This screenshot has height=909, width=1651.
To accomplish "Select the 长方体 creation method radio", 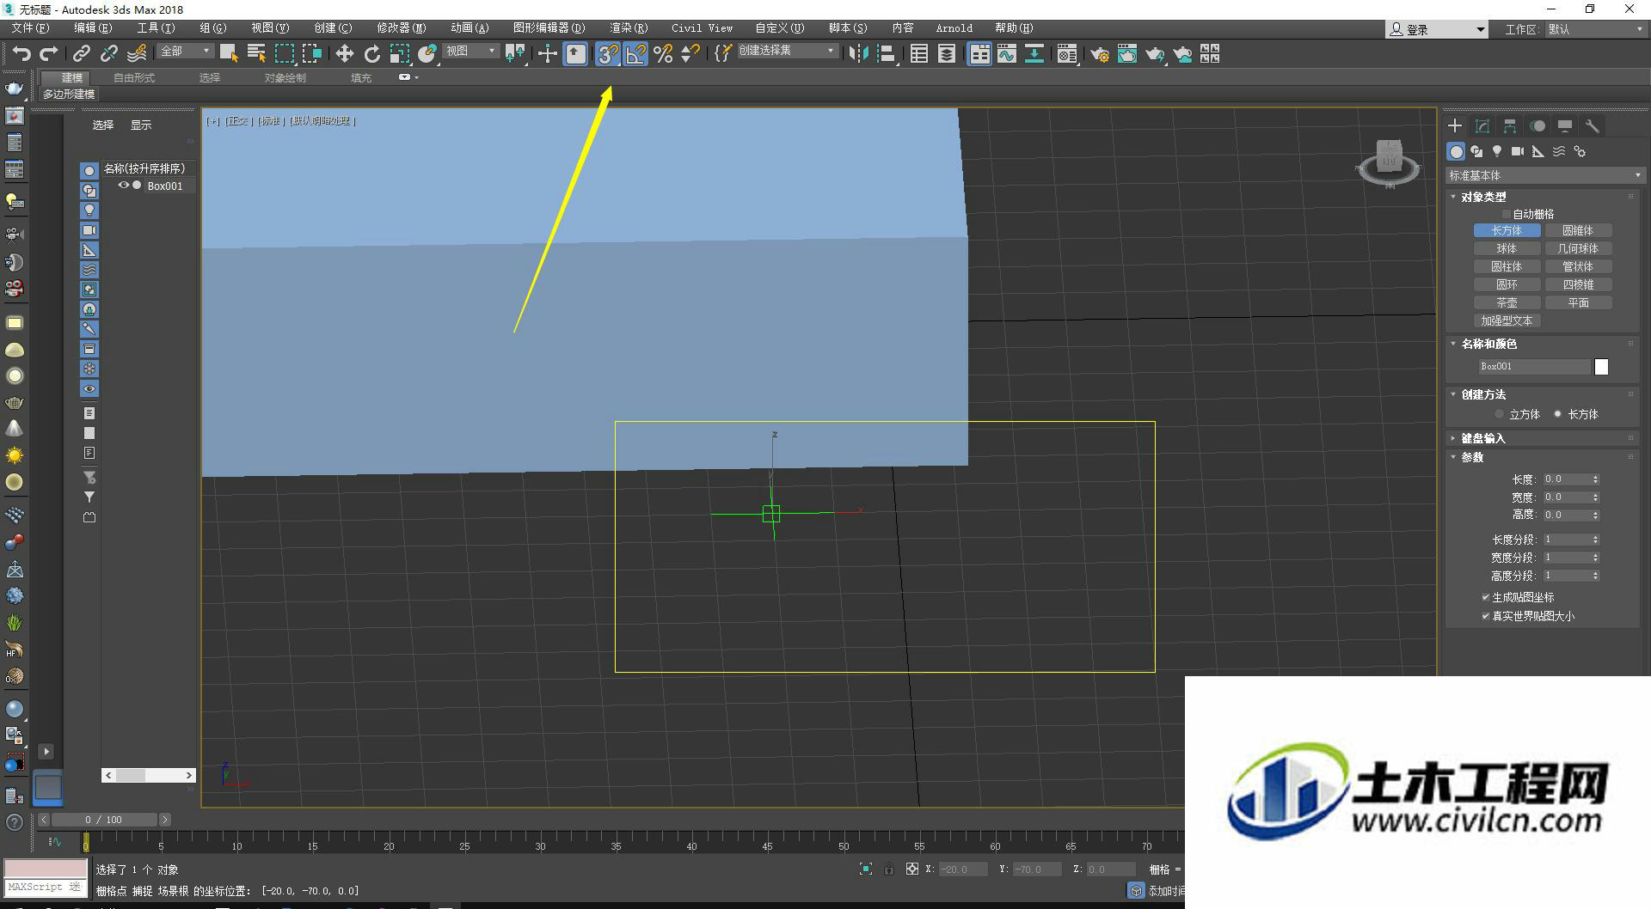I will (x=1558, y=414).
